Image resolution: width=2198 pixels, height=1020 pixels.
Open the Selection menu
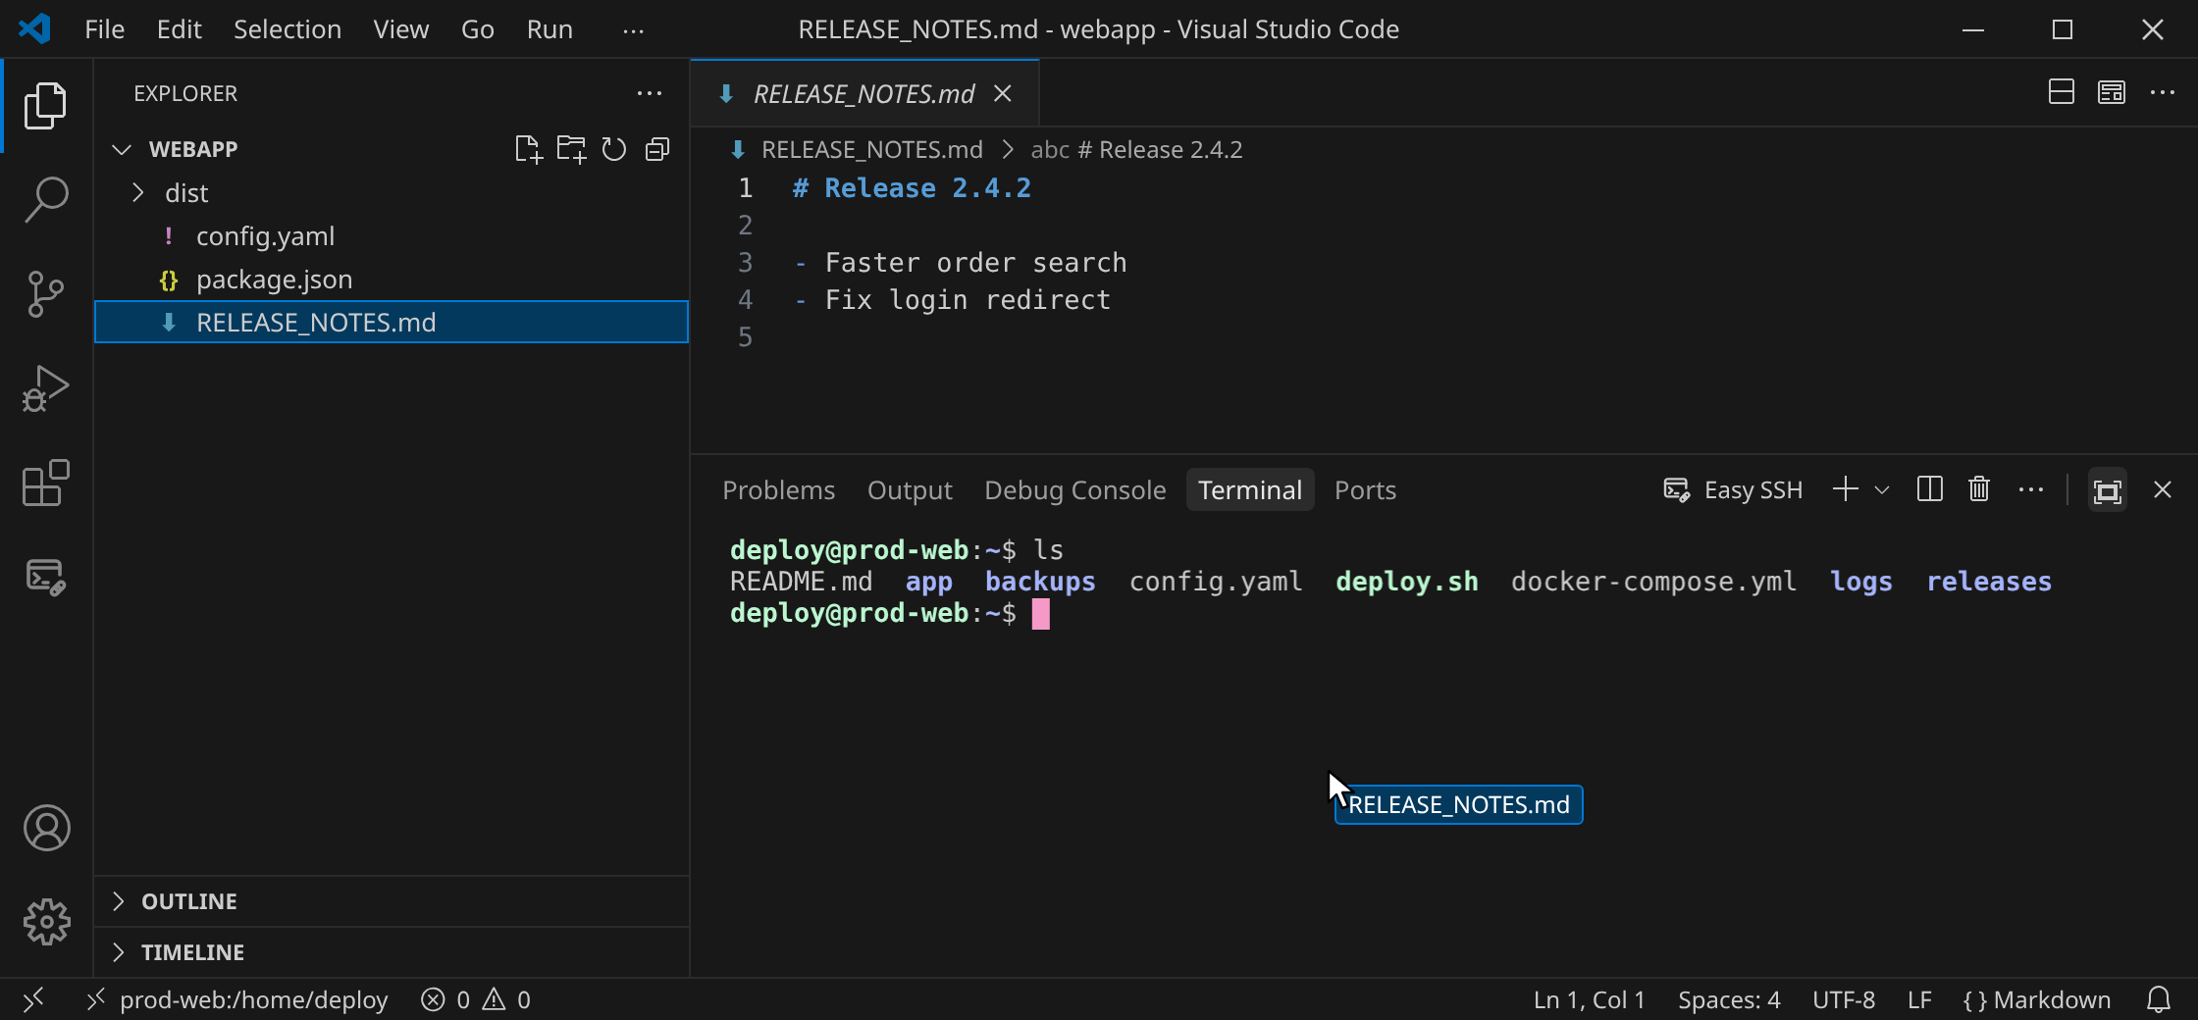tap(288, 29)
